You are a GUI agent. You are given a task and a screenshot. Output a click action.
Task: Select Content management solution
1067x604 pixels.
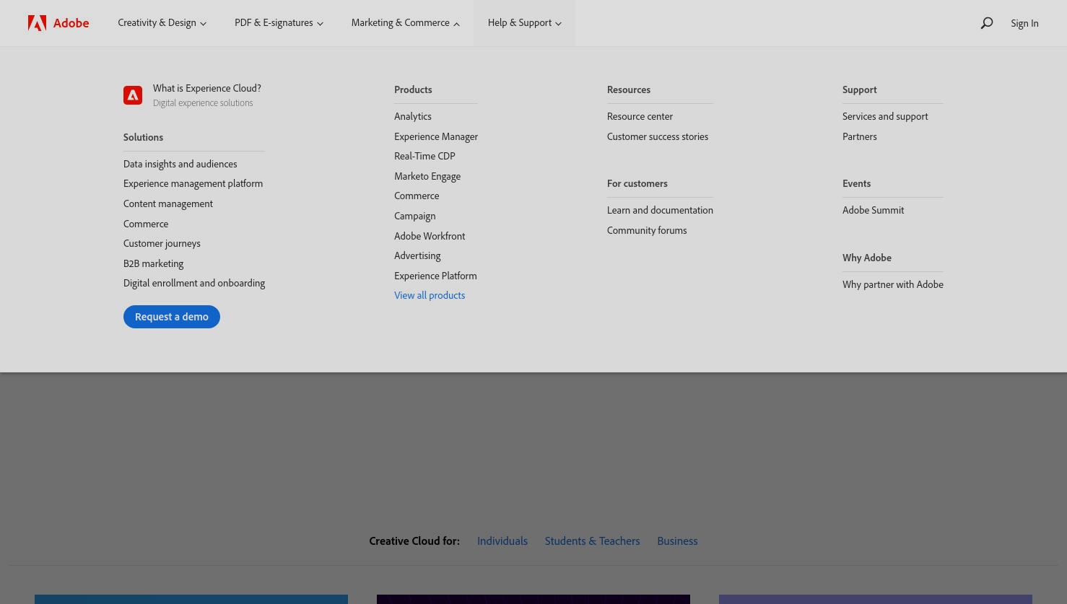pyautogui.click(x=168, y=203)
